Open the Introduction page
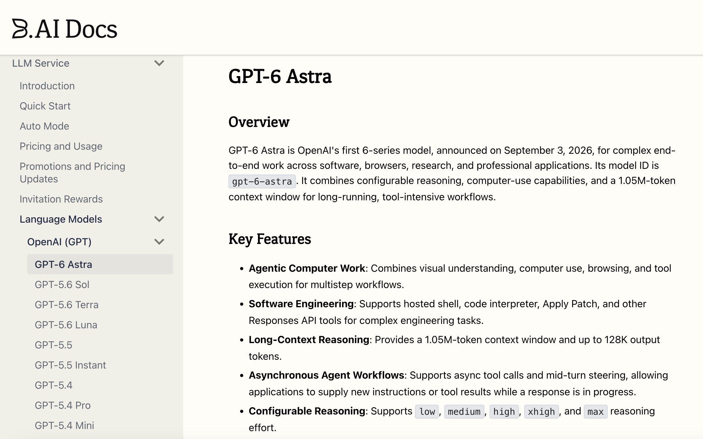Screen dimensions: 703x439 tap(47, 86)
